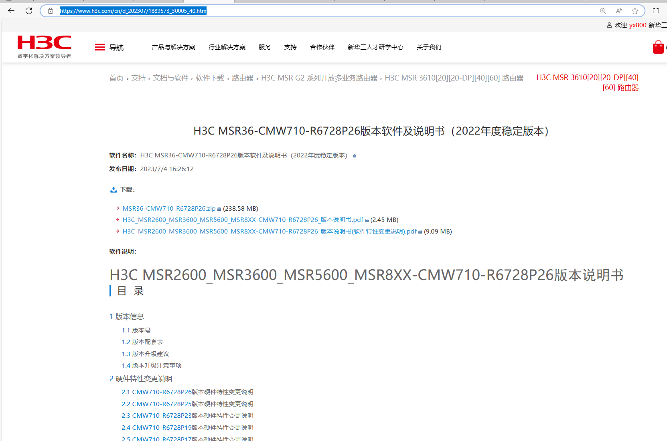Open 软件下载 breadcrumb link
The width and height of the screenshot is (667, 441).
click(x=210, y=78)
